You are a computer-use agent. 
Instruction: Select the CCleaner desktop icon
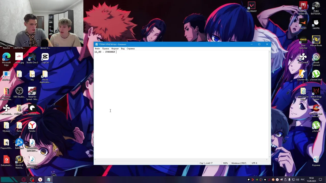(x=316, y=111)
